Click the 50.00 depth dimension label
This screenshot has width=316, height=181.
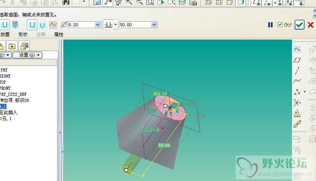164,145
